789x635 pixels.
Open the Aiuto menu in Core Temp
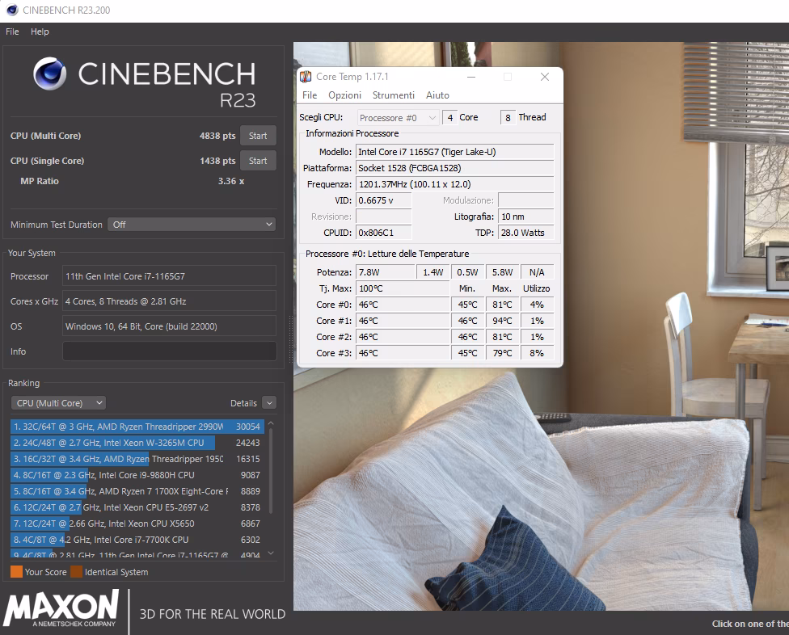(x=437, y=95)
